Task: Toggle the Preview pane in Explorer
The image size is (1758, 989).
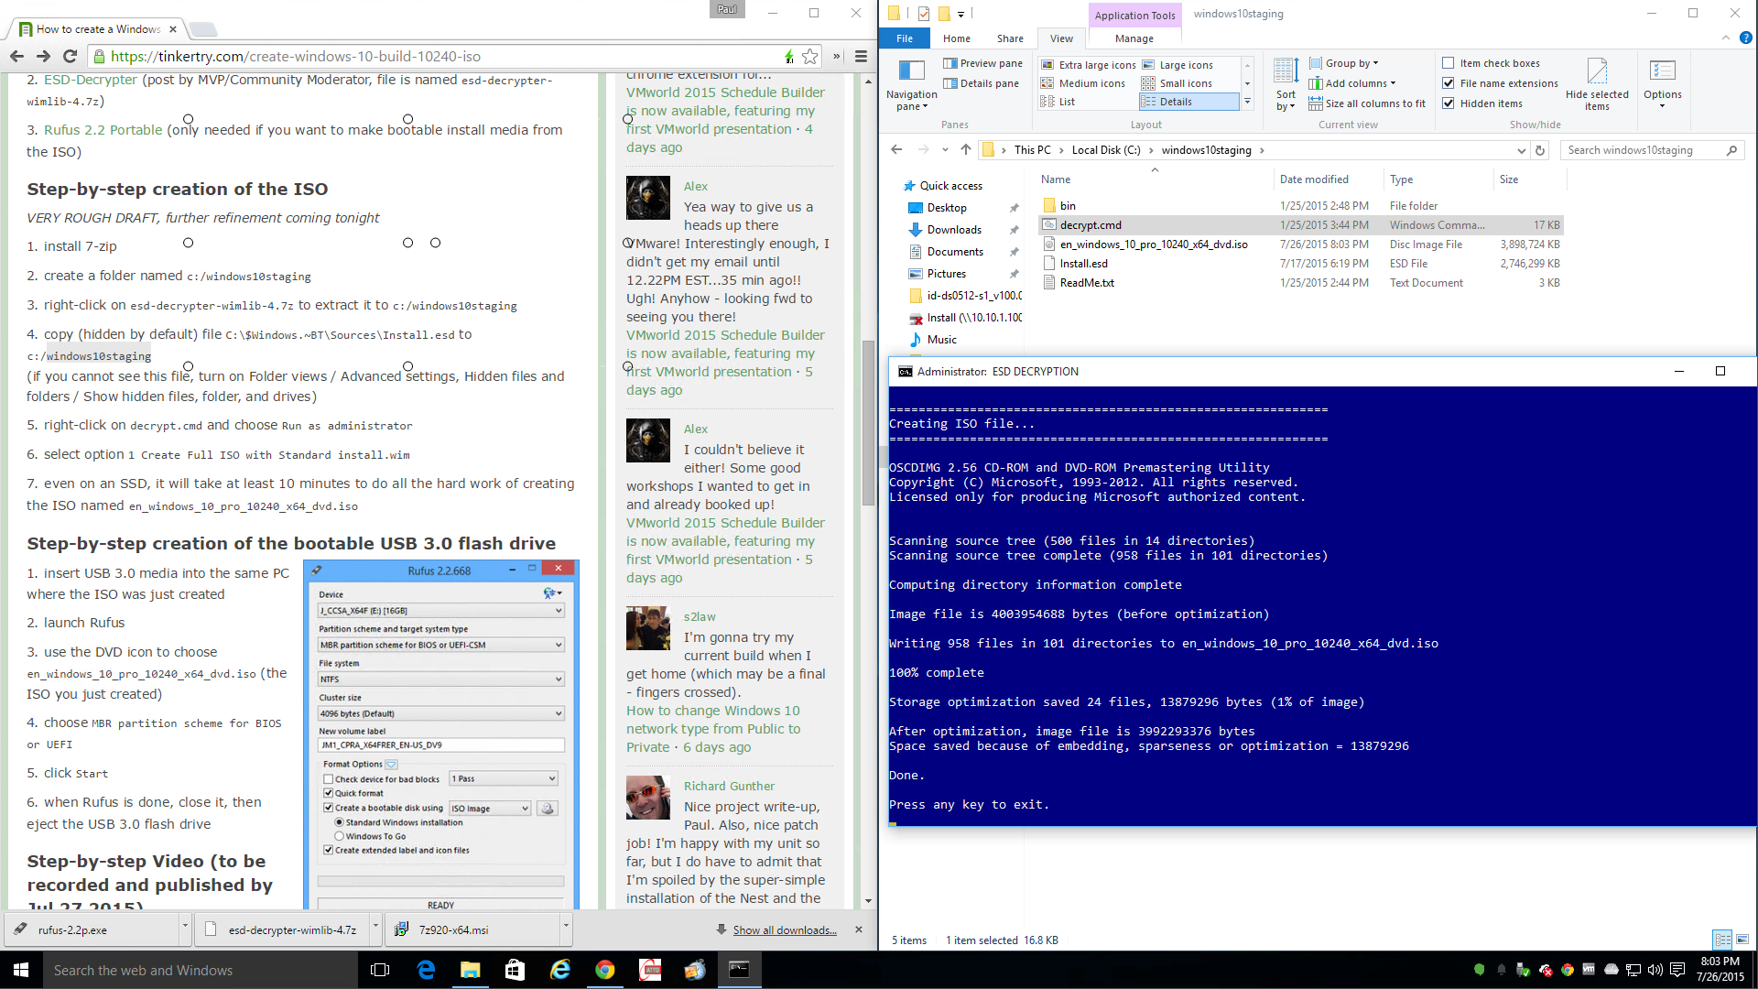Action: (x=982, y=63)
